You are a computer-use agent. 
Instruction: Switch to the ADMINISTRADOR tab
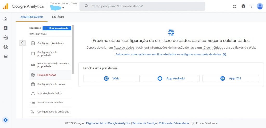[x=31, y=17]
